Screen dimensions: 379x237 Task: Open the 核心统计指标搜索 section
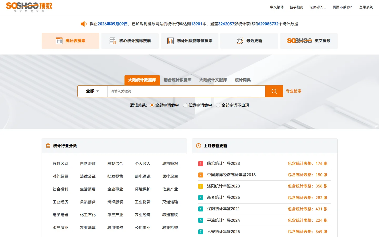tap(130, 41)
